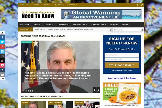This screenshot has height=108, width=162.
Task: Open the Old Archive top menu link
Action: click(59, 5)
